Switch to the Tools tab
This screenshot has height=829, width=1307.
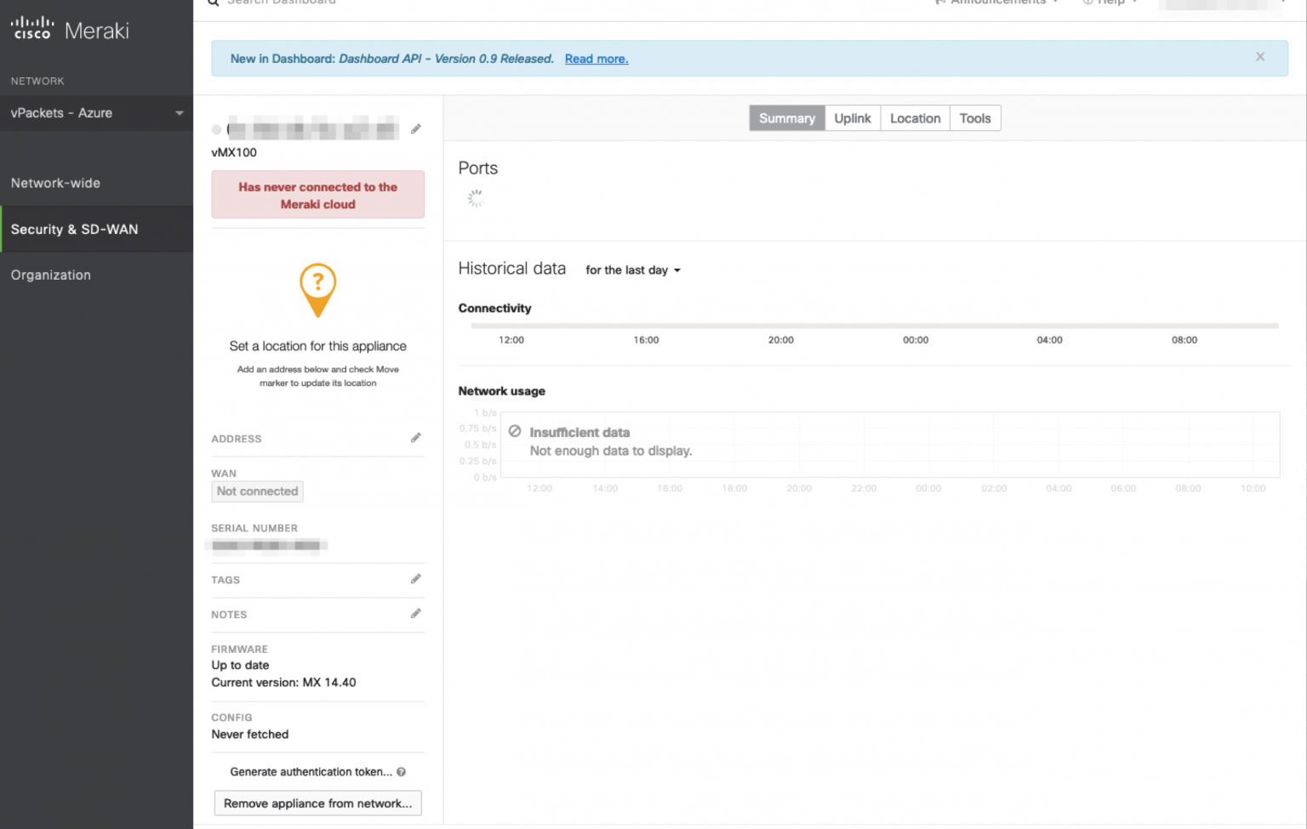click(x=975, y=117)
